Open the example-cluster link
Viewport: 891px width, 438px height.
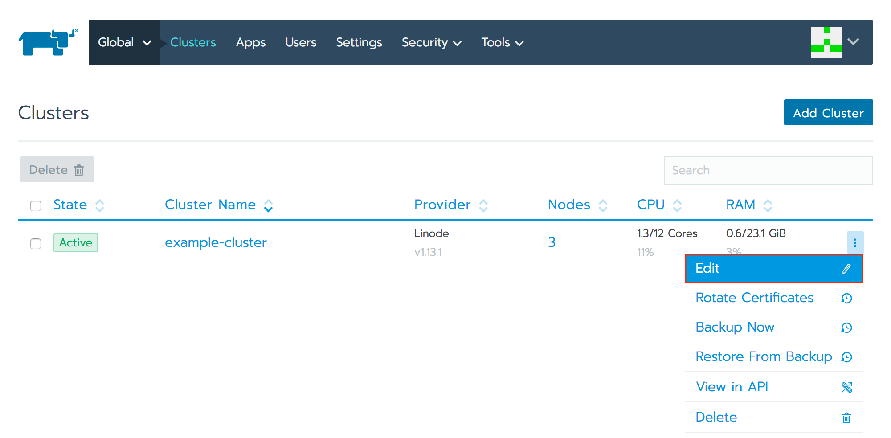point(216,242)
